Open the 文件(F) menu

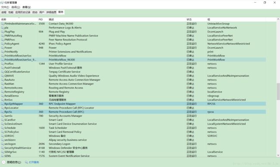pos(5,7)
